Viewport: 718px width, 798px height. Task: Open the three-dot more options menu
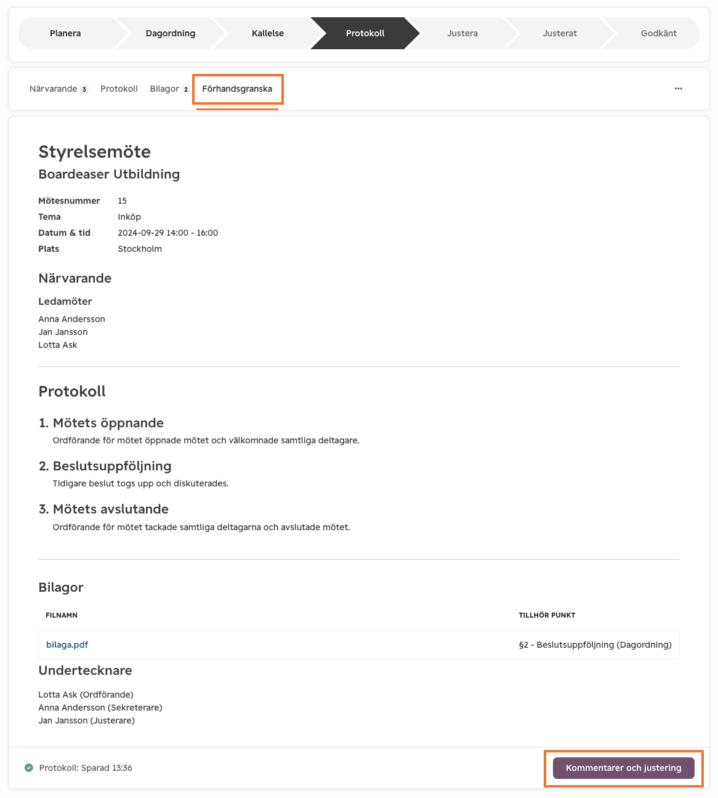click(x=678, y=89)
